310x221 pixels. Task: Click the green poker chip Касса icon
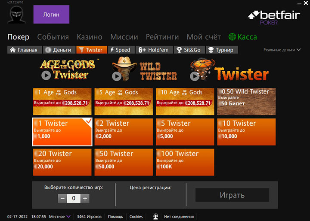(x=232, y=37)
